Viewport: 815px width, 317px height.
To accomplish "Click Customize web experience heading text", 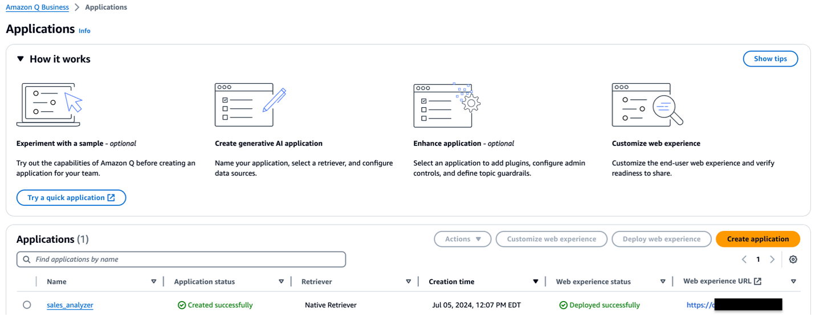I will [x=656, y=144].
